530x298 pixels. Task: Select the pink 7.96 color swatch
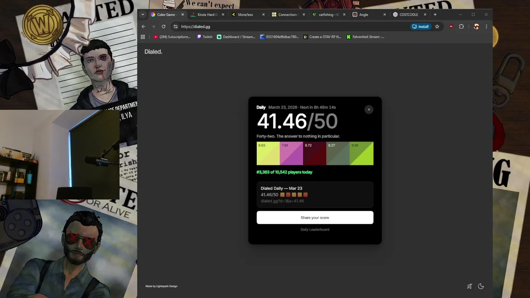[291, 154]
